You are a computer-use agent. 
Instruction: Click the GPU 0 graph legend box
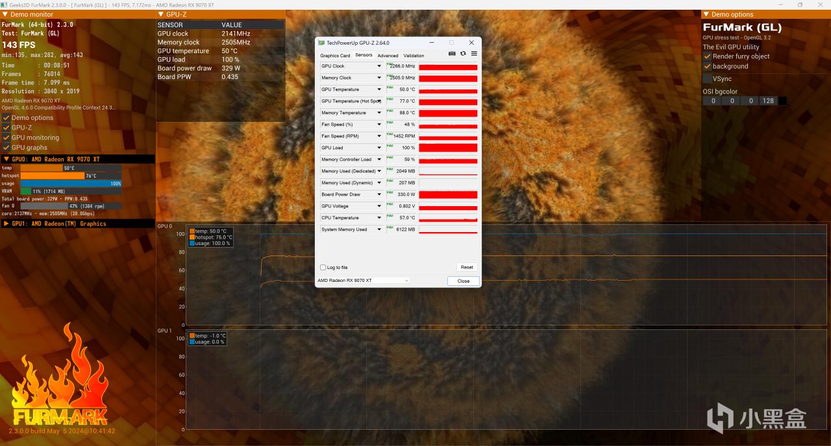pyautogui.click(x=210, y=237)
